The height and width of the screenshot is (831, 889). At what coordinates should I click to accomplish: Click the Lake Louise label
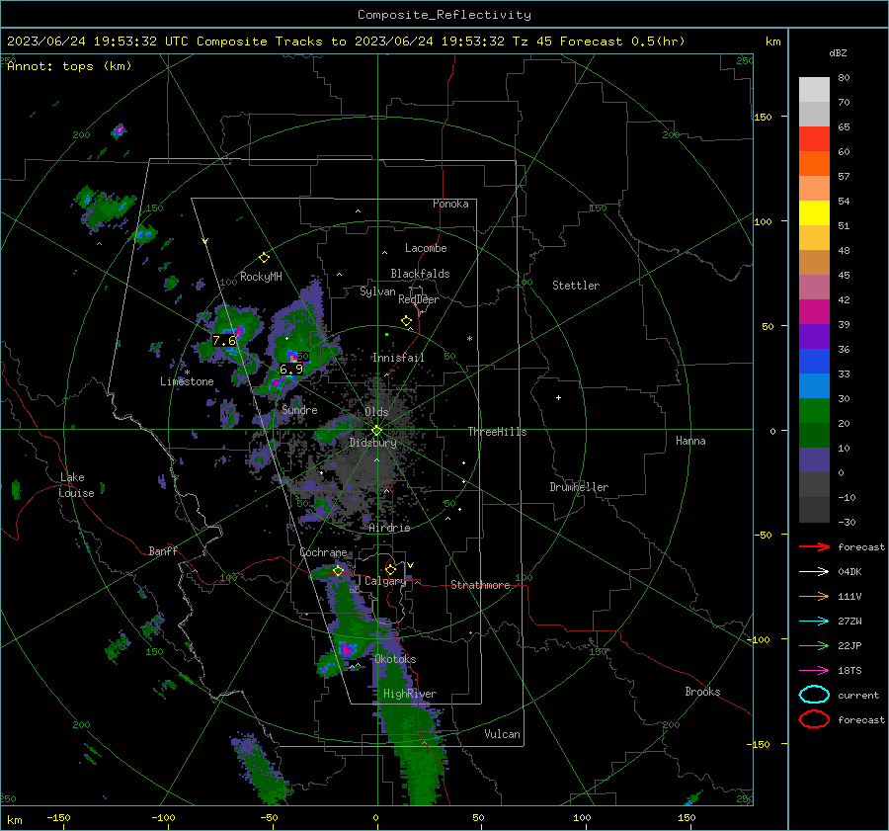point(76,485)
